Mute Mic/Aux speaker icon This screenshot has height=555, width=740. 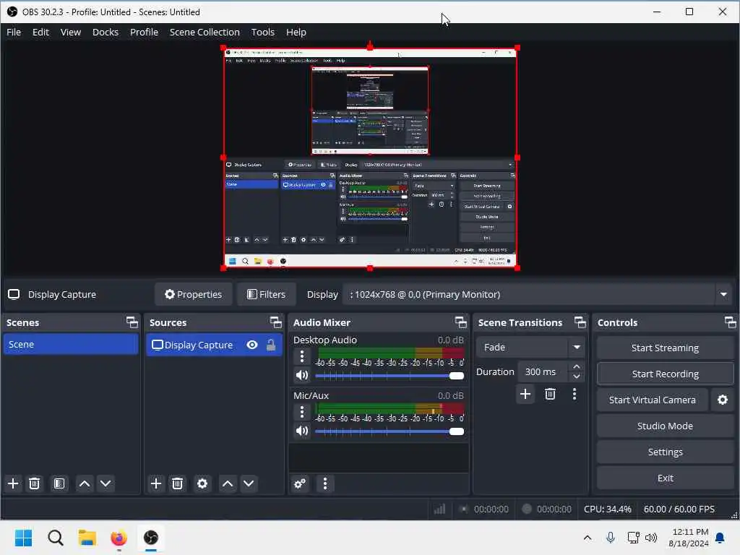click(x=302, y=431)
